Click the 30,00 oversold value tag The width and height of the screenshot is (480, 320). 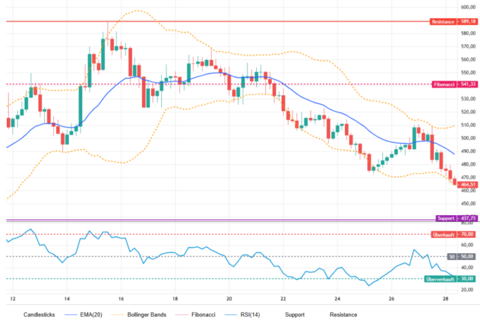click(x=467, y=279)
